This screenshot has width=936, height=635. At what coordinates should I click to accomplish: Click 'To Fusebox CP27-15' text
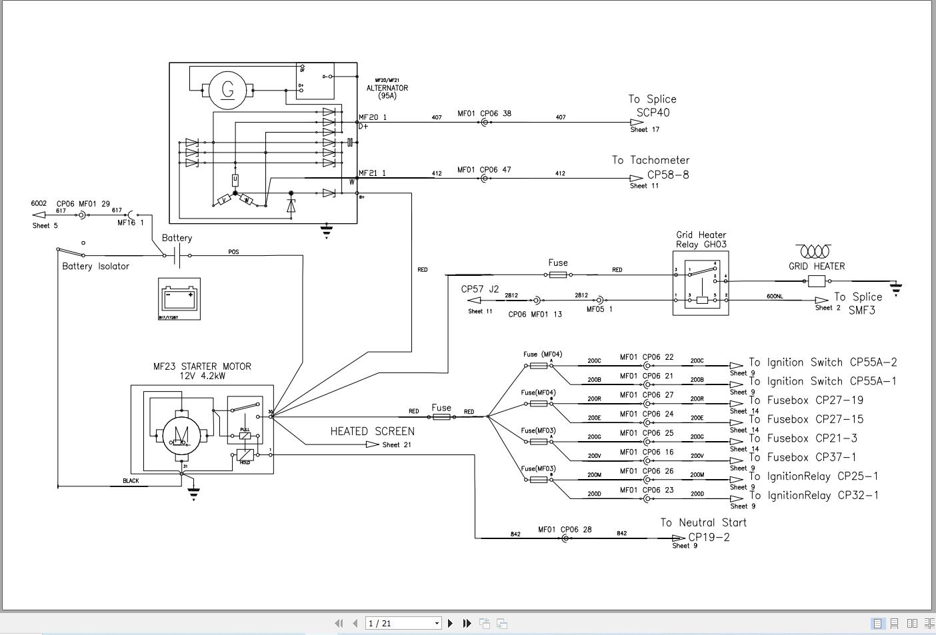tap(806, 419)
